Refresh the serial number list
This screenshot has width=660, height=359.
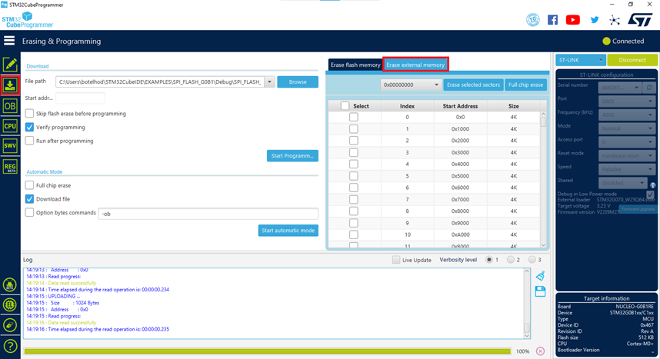tap(649, 88)
